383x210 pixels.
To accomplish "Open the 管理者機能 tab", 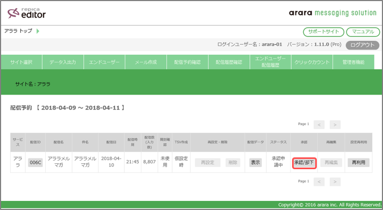I will pos(353,62).
